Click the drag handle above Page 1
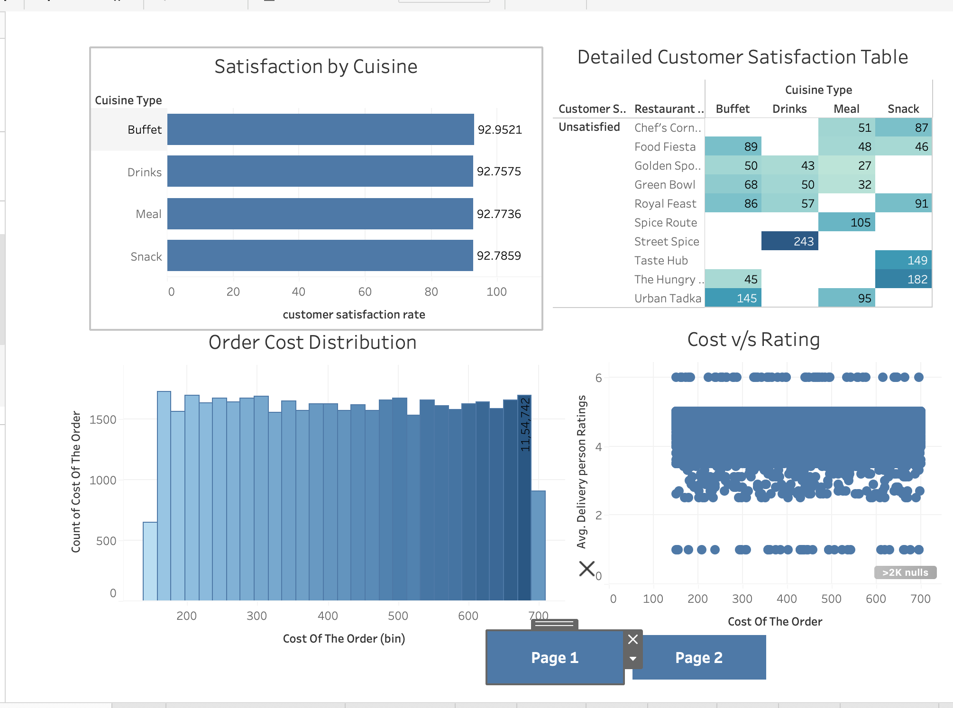 coord(554,624)
